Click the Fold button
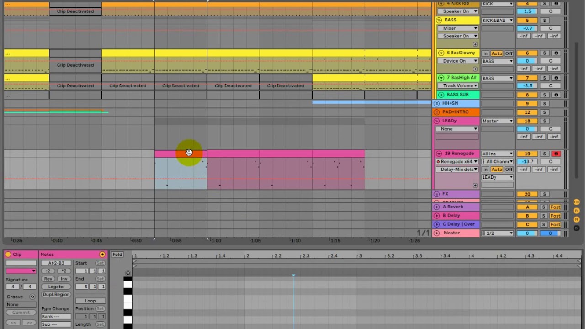The height and width of the screenshot is (329, 585). [x=117, y=255]
